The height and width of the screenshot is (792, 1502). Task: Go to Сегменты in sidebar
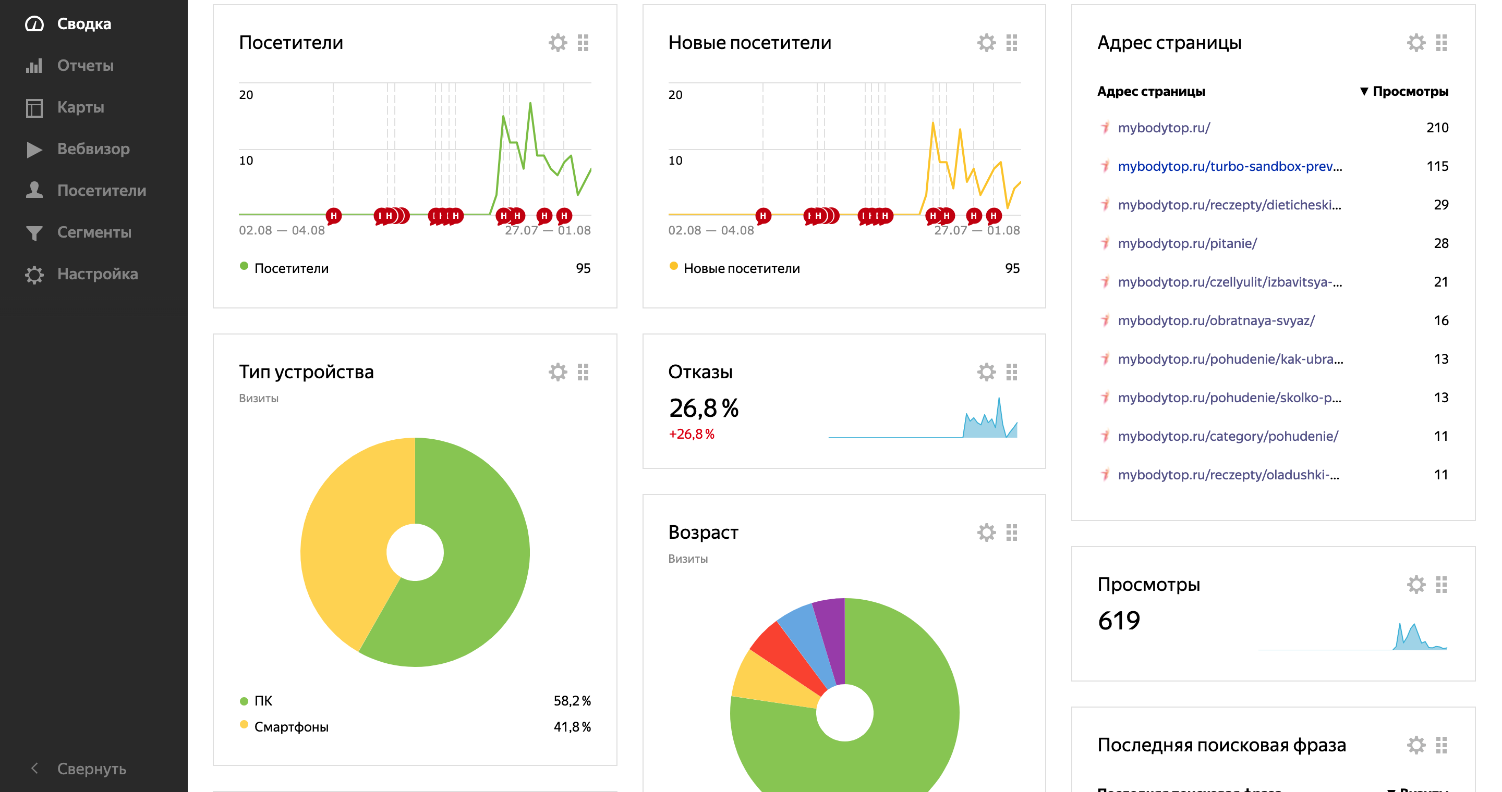click(94, 232)
